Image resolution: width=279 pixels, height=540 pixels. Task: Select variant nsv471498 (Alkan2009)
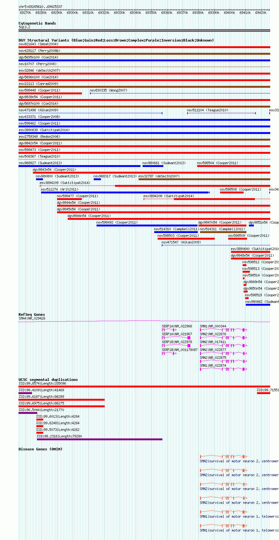[x=91, y=113]
